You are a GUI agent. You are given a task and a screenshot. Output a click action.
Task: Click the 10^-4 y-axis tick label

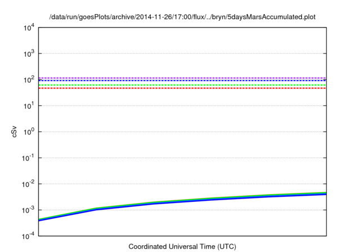point(28,236)
